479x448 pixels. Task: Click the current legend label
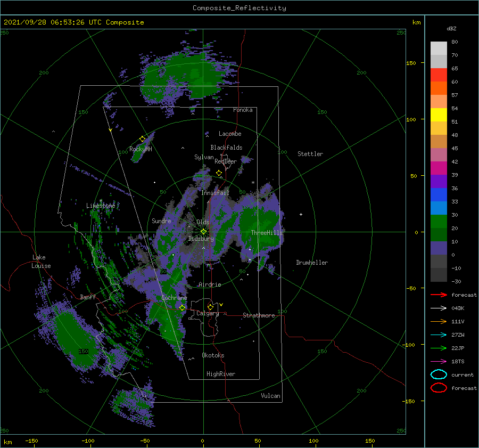tap(463, 374)
